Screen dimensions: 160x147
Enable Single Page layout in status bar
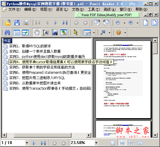tap(113, 143)
